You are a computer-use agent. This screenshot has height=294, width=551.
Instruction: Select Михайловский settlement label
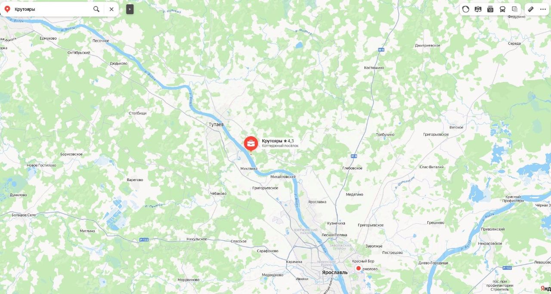point(283,177)
